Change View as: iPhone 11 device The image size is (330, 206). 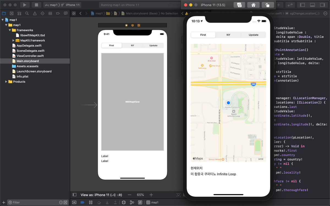click(101, 195)
